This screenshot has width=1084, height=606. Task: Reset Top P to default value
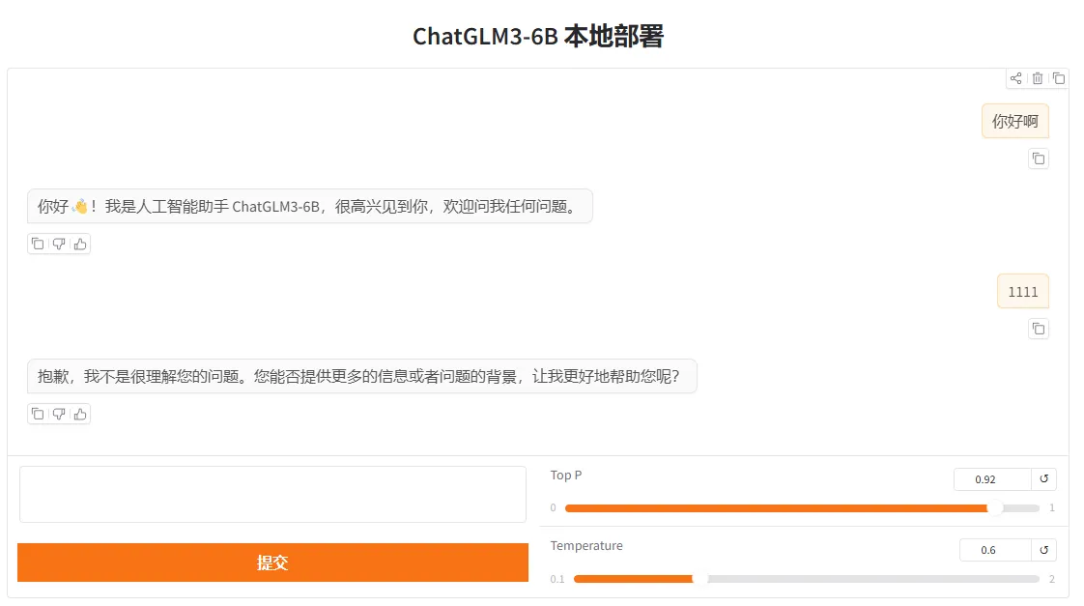point(1043,478)
